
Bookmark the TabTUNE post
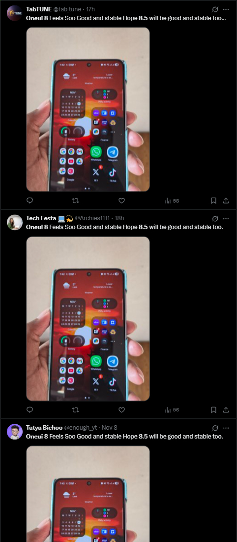point(213,201)
